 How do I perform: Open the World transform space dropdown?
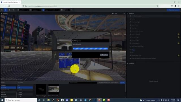tap(24, 10)
